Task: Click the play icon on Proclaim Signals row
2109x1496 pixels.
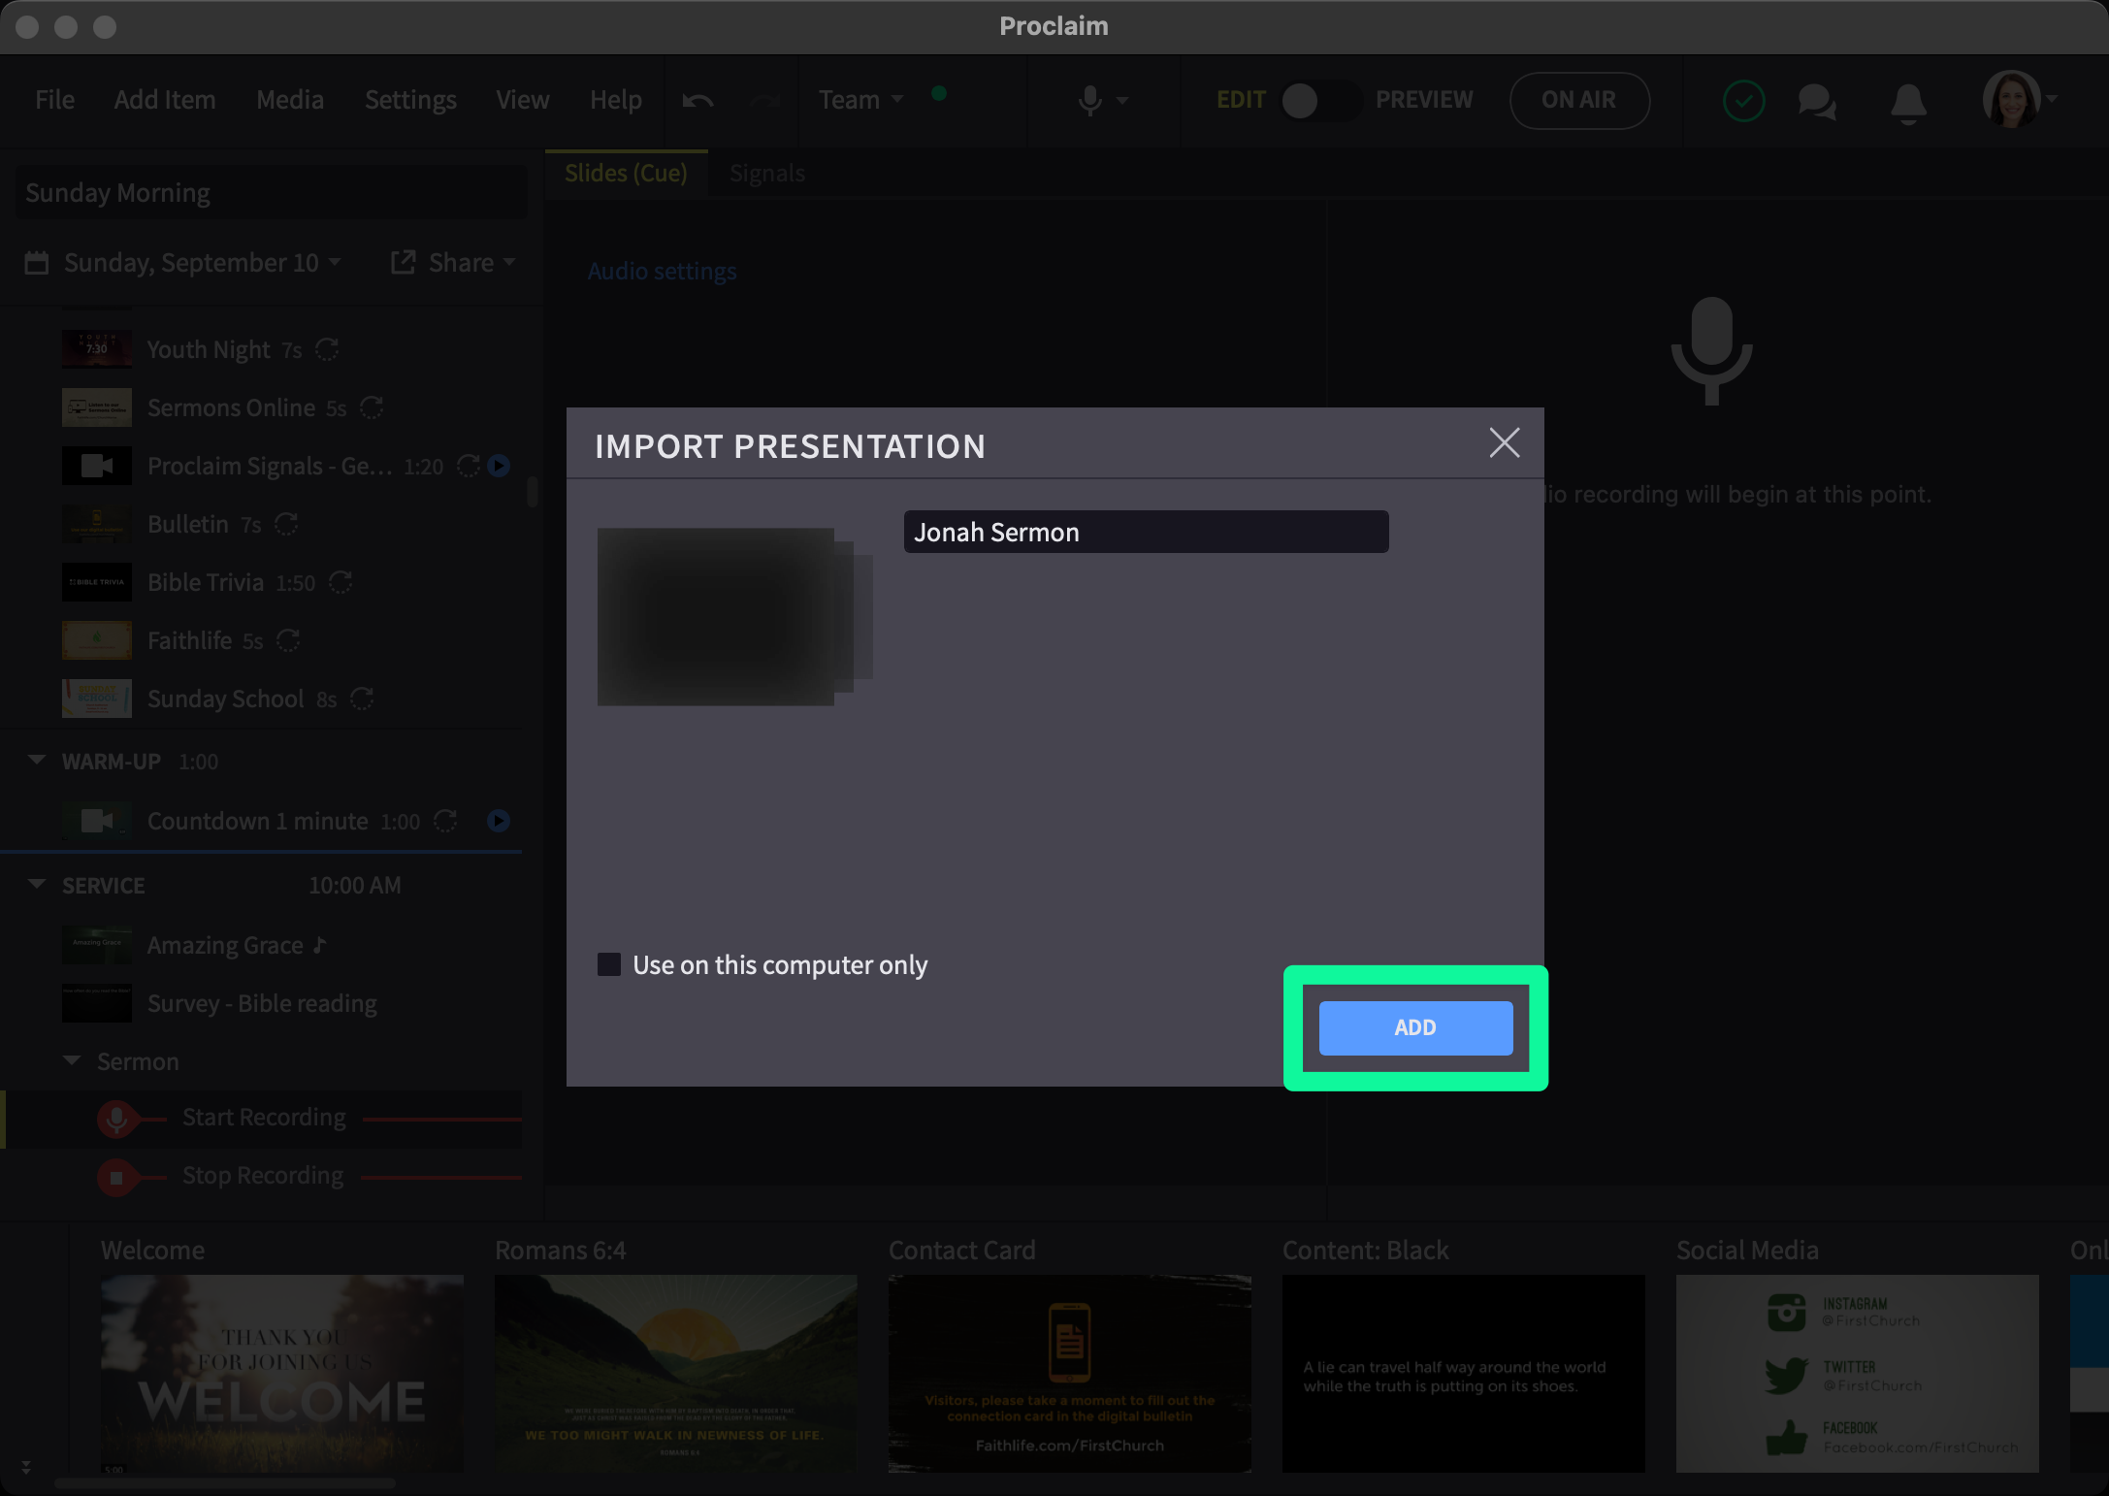Action: (499, 466)
